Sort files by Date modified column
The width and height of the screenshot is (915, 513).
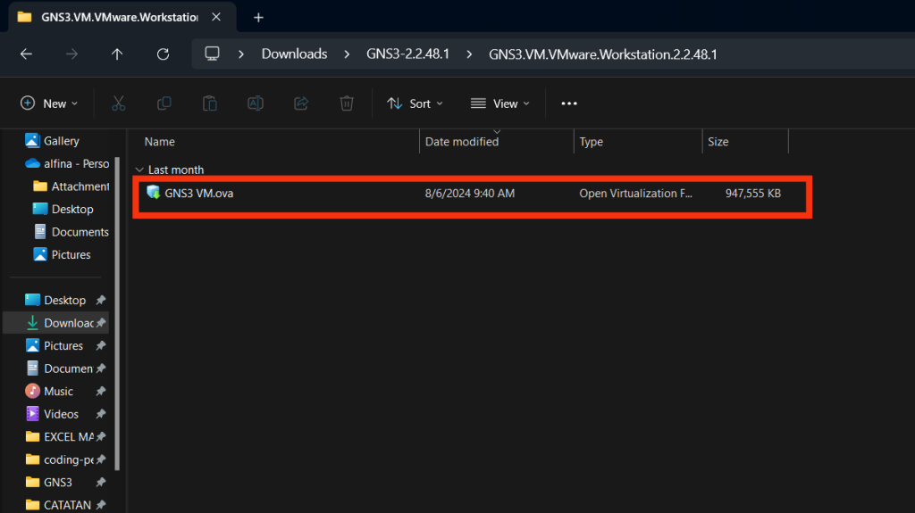[x=462, y=142]
